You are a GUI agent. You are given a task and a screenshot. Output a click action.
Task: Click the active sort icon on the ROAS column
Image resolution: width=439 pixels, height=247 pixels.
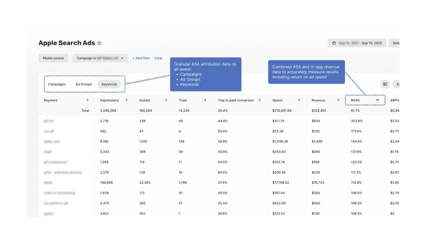click(x=377, y=100)
